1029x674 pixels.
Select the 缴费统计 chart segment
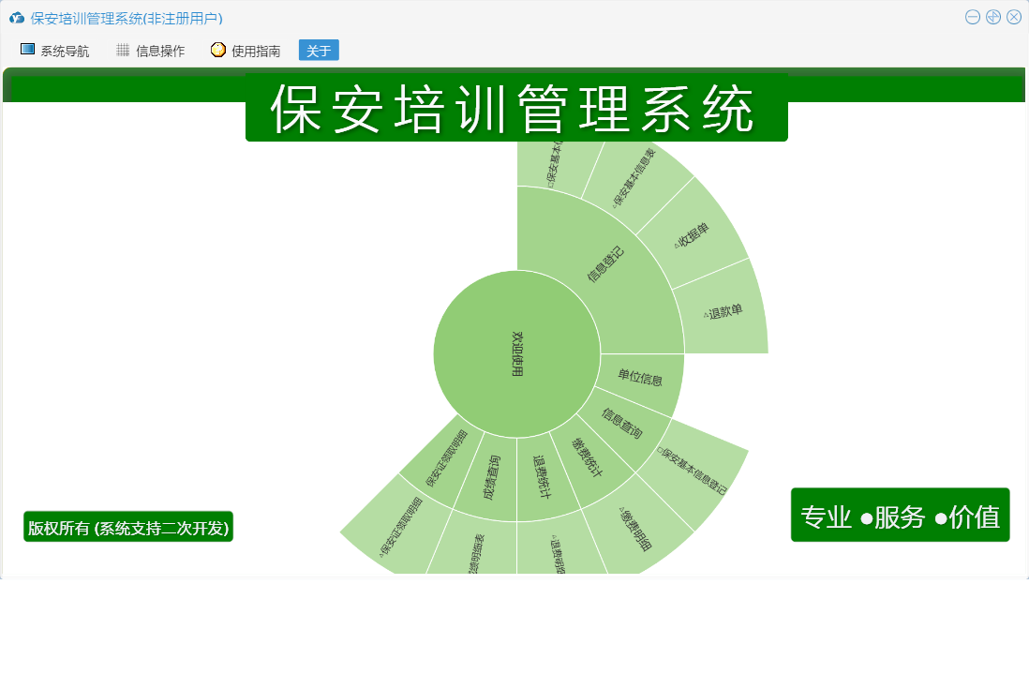pyautogui.click(x=588, y=457)
